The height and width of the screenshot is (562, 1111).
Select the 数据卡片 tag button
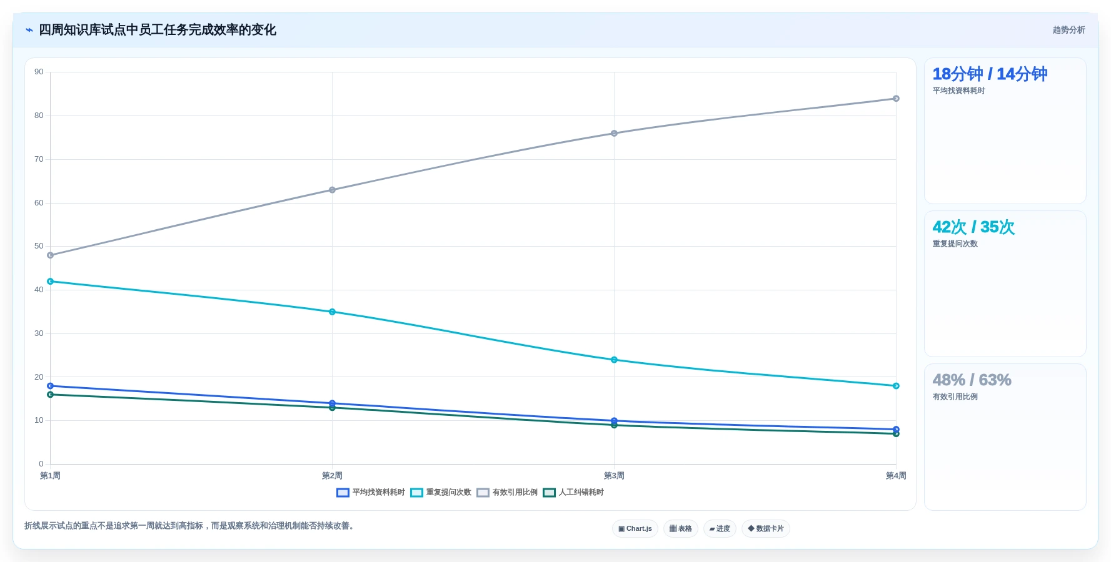(766, 528)
